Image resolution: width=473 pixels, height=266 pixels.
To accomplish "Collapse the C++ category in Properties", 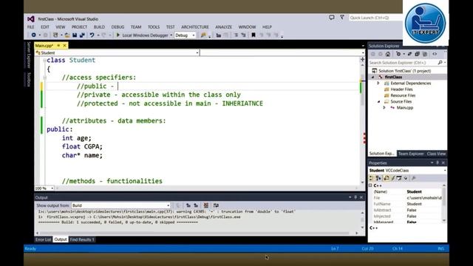I will coord(371,185).
